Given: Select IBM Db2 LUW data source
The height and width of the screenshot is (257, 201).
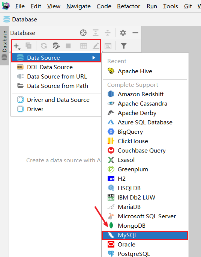Looking at the screenshot, I should 145,198.
